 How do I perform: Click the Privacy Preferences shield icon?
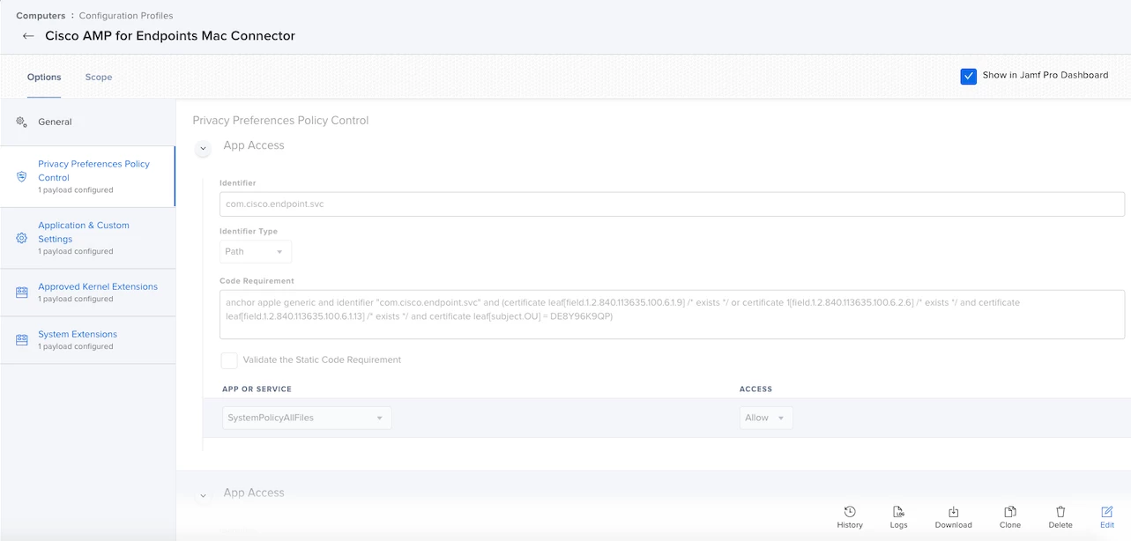[x=22, y=176]
